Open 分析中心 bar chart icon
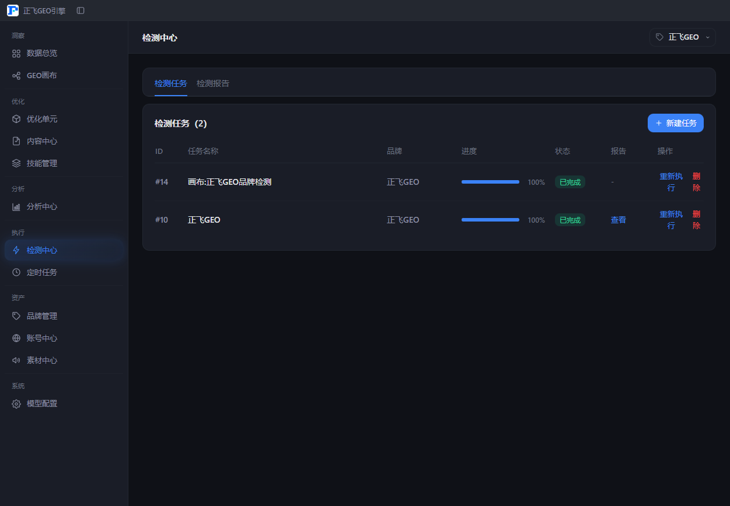730x506 pixels. [x=16, y=206]
